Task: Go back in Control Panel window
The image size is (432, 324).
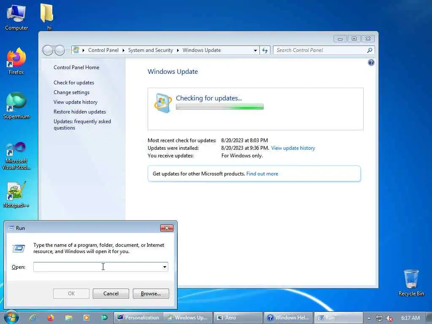Action: [x=48, y=50]
